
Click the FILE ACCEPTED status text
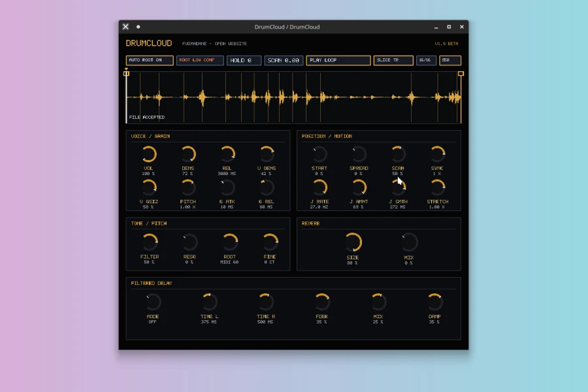click(x=147, y=118)
